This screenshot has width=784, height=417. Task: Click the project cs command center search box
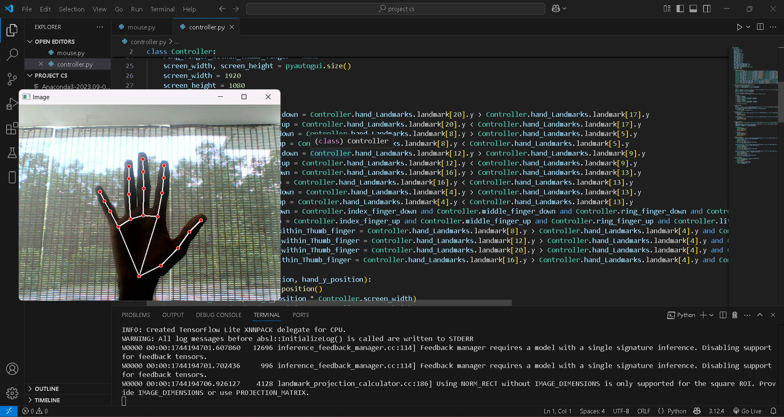[x=396, y=9]
